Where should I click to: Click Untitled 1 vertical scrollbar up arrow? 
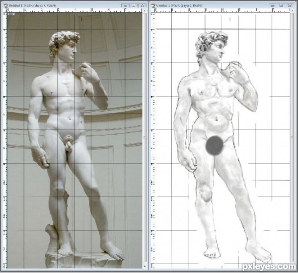coord(145,12)
